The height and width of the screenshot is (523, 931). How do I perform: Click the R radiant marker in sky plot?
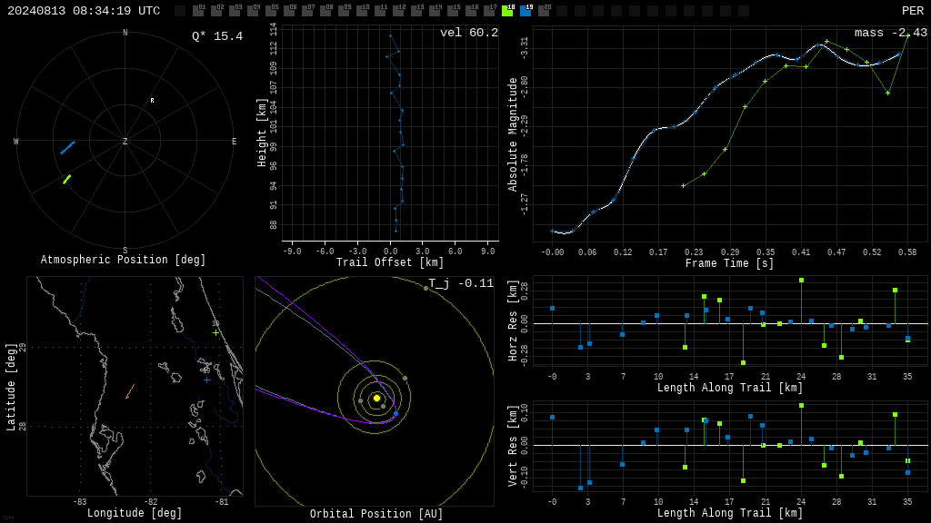(x=153, y=101)
